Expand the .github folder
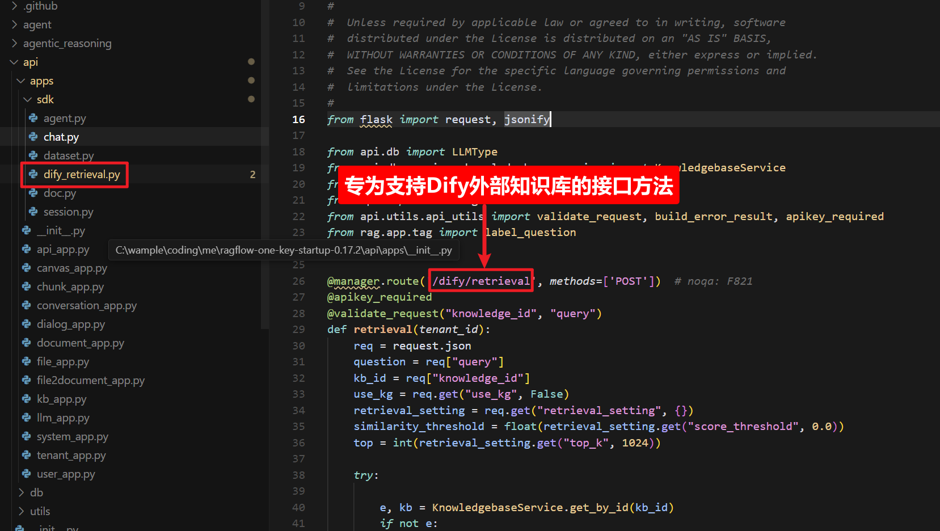The width and height of the screenshot is (940, 531). (15, 6)
